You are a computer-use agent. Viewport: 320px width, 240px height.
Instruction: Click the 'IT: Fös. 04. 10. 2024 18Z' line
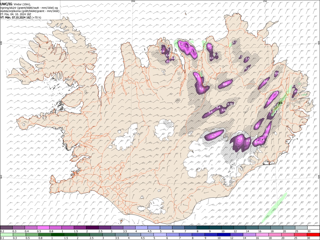[x=15, y=14]
